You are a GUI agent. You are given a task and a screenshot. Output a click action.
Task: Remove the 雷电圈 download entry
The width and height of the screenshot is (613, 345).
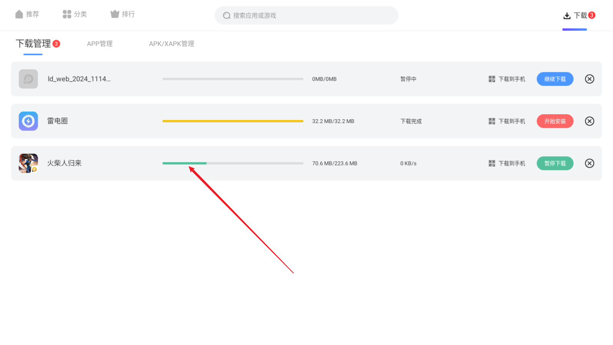click(589, 121)
